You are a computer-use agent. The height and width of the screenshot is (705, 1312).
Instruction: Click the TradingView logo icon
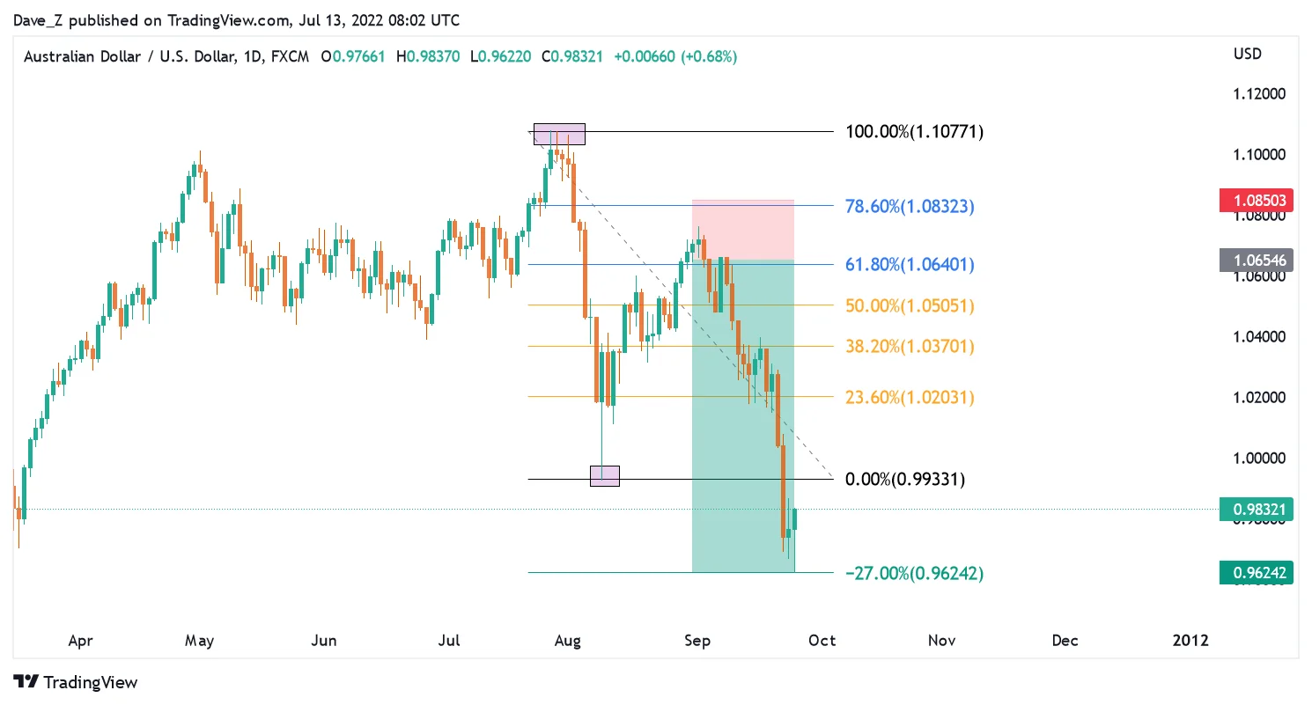click(27, 681)
